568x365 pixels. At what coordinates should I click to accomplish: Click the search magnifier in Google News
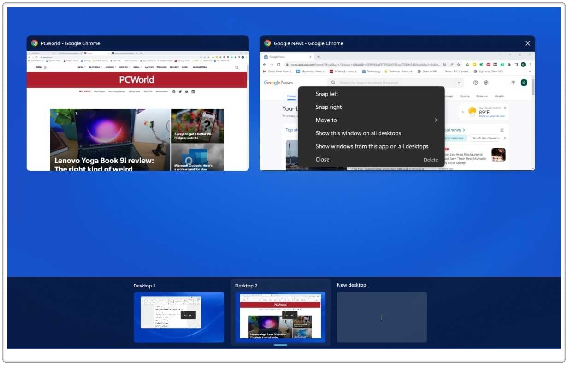coord(333,83)
